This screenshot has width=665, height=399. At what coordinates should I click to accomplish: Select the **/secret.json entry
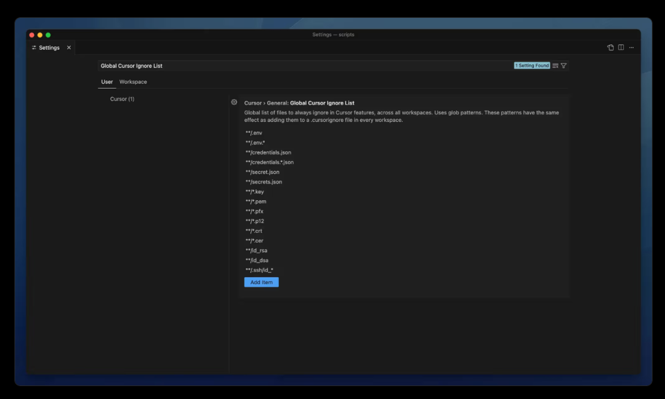coord(262,172)
